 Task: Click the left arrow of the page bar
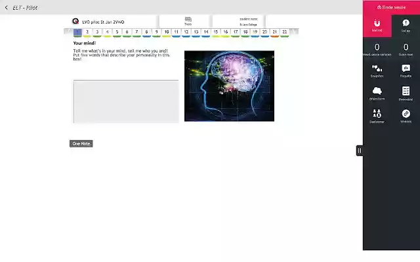[68, 32]
